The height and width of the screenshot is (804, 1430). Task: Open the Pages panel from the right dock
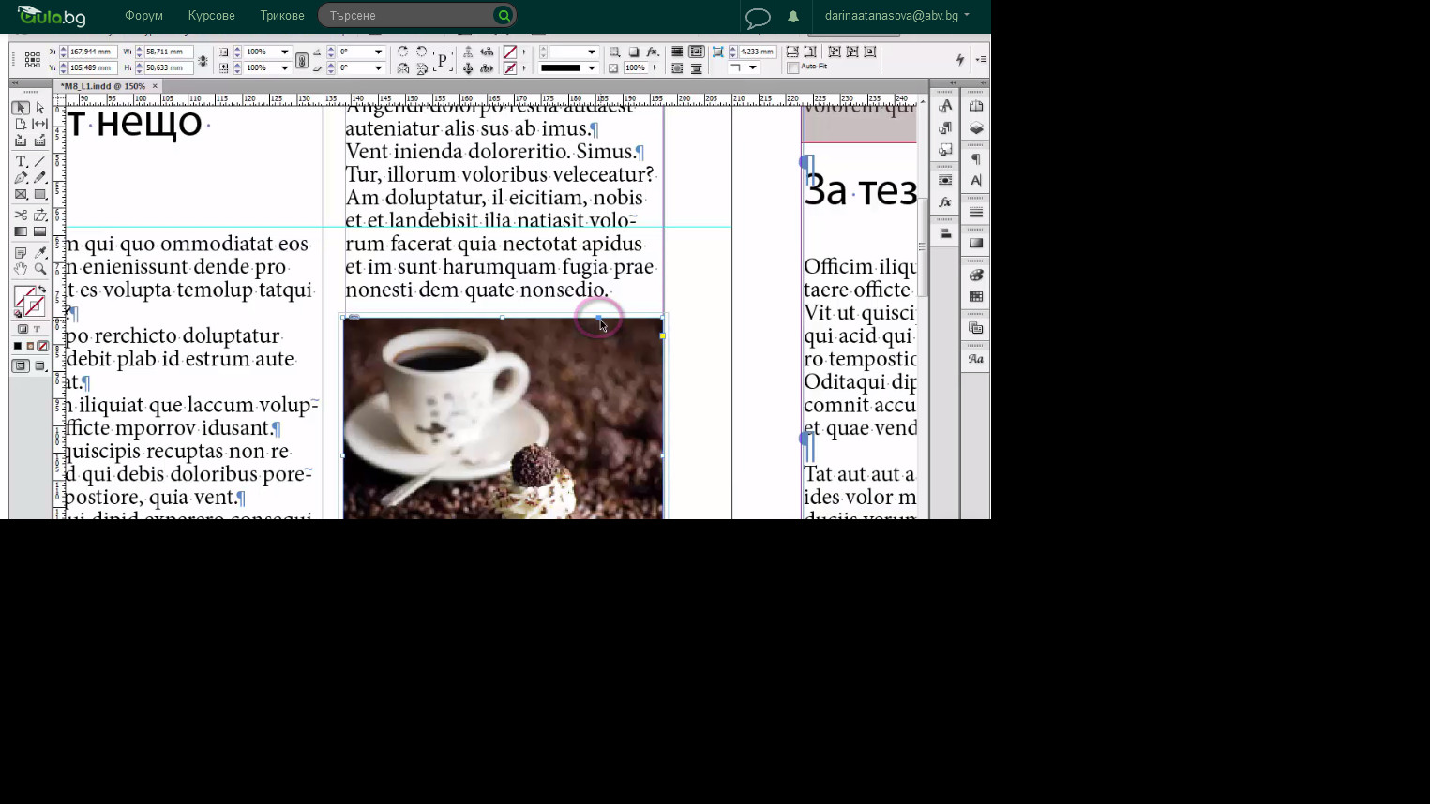pos(976,106)
